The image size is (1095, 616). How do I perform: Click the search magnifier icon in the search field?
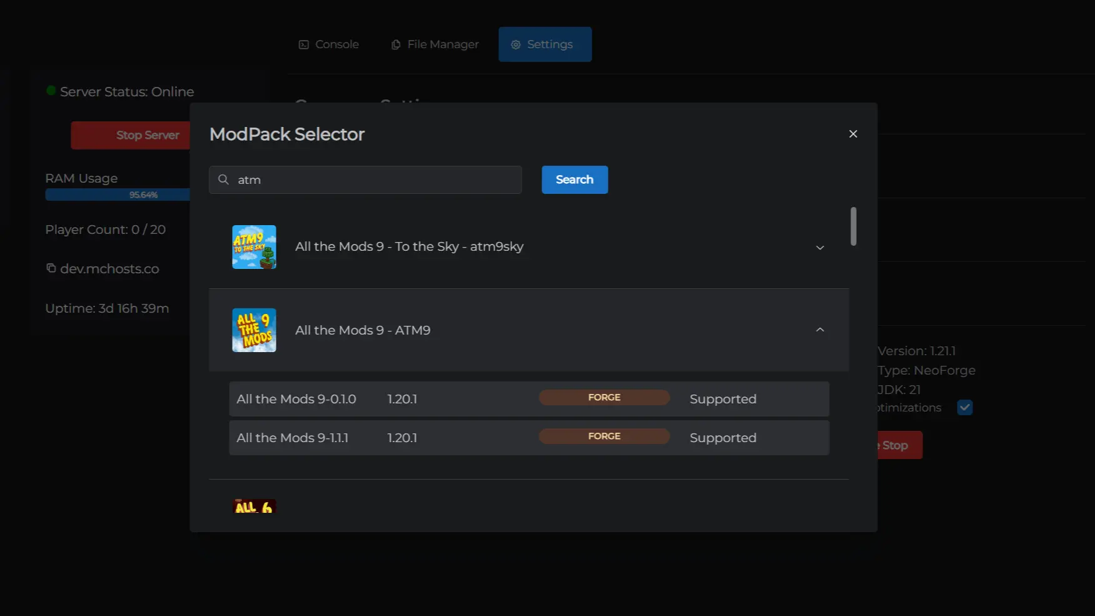223,179
